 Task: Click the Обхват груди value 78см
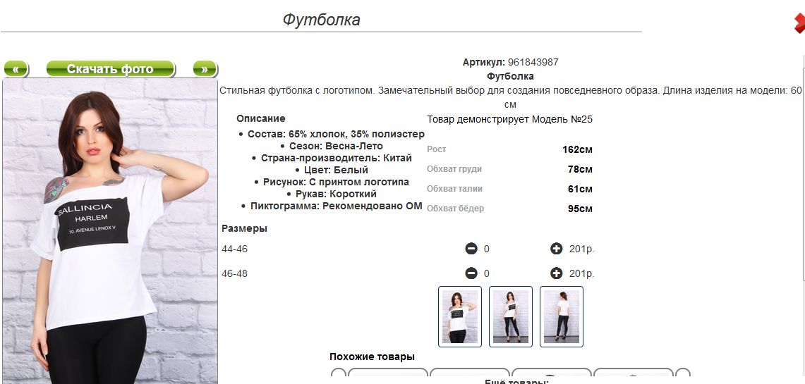point(580,169)
